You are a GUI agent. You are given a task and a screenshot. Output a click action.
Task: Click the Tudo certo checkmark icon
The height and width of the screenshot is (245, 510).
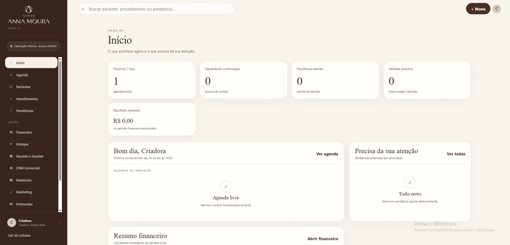click(x=410, y=182)
